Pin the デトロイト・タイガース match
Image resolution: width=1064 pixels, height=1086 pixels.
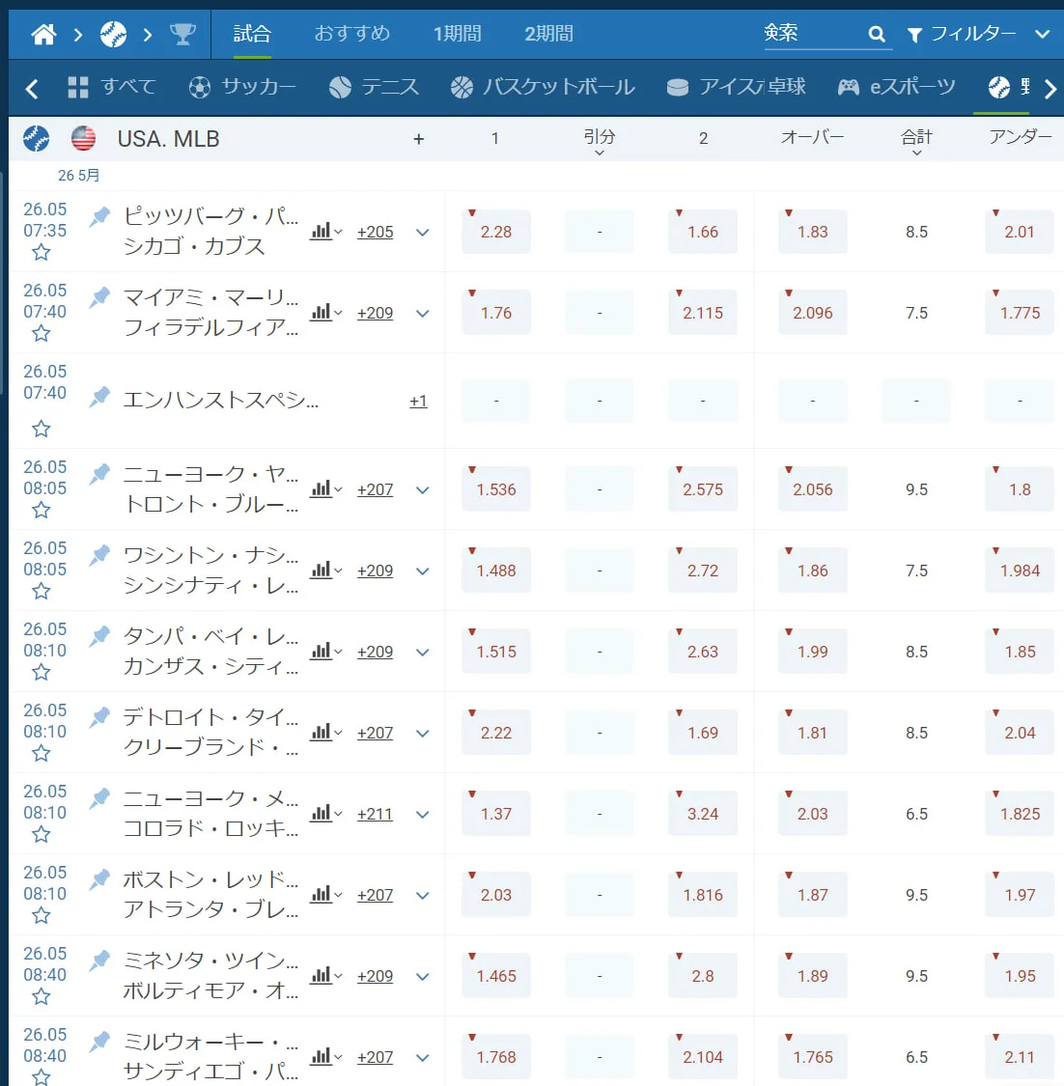tap(99, 718)
